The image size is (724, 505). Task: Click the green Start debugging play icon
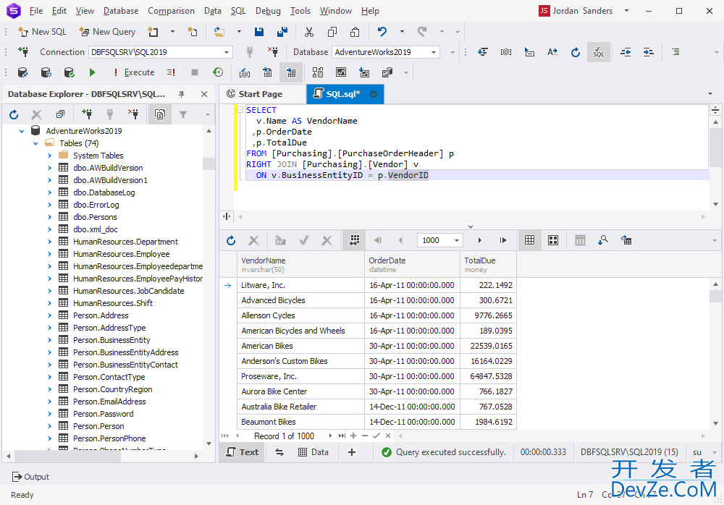coord(93,72)
